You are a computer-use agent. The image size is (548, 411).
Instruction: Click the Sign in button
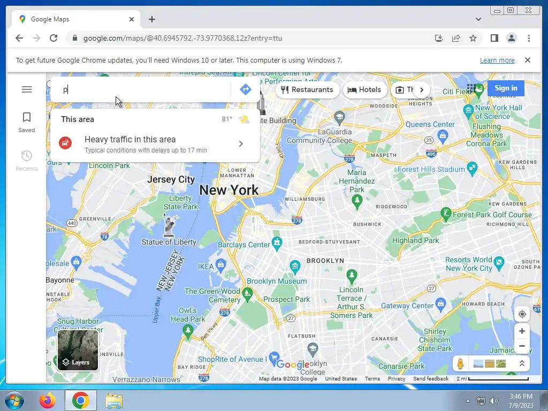tap(506, 88)
